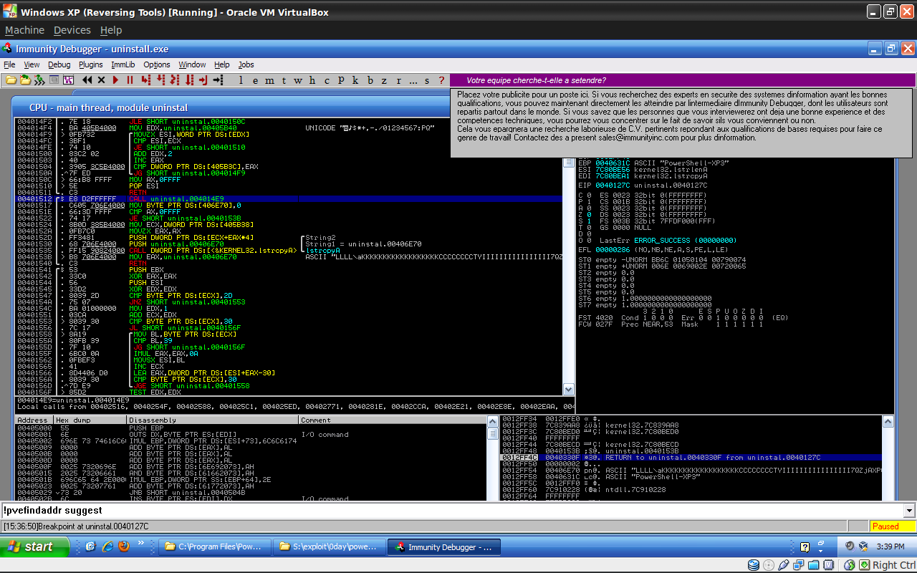The image size is (917, 573).
Task: Open Firefox from the quick launch
Action: click(x=124, y=546)
